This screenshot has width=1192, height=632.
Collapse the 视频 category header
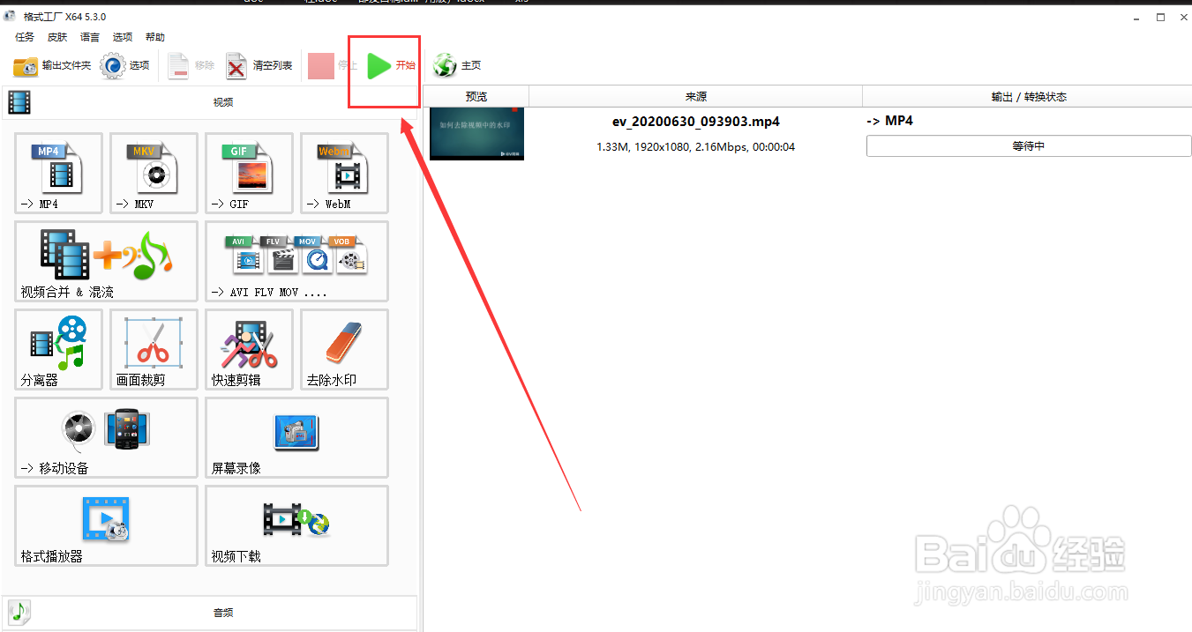point(210,102)
